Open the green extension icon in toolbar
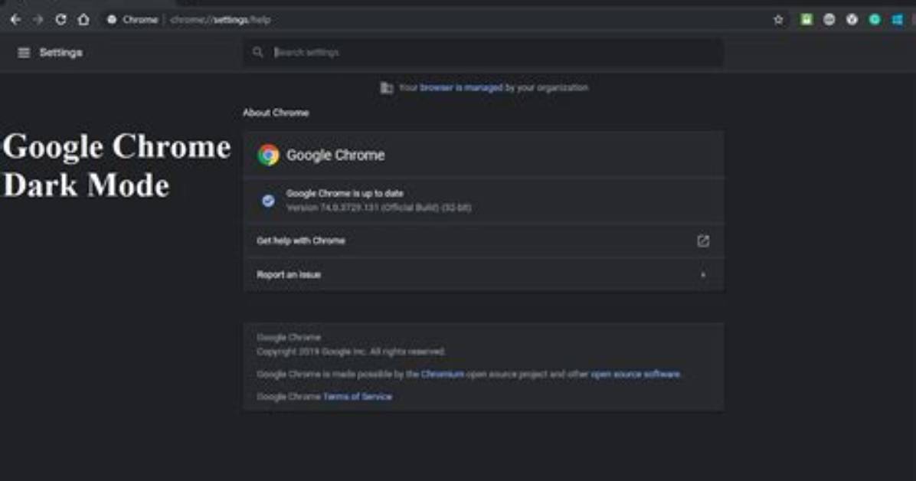916x481 pixels. tap(806, 19)
